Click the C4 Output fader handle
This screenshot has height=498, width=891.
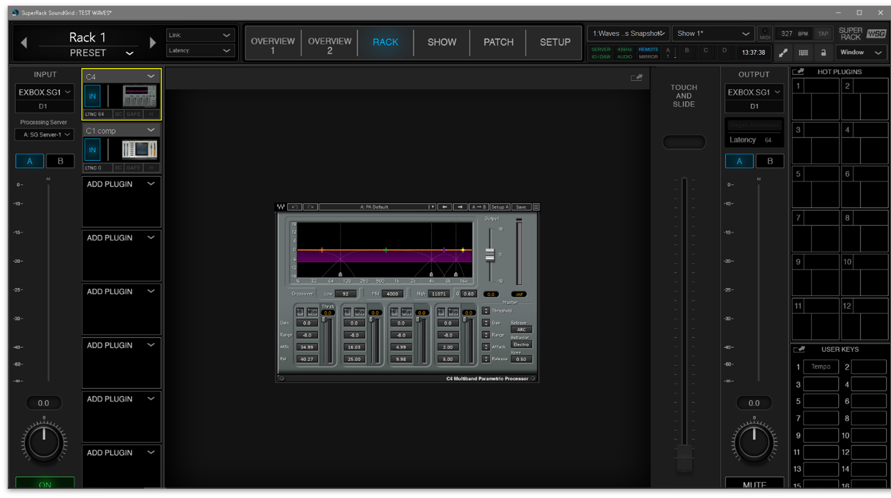coord(490,255)
